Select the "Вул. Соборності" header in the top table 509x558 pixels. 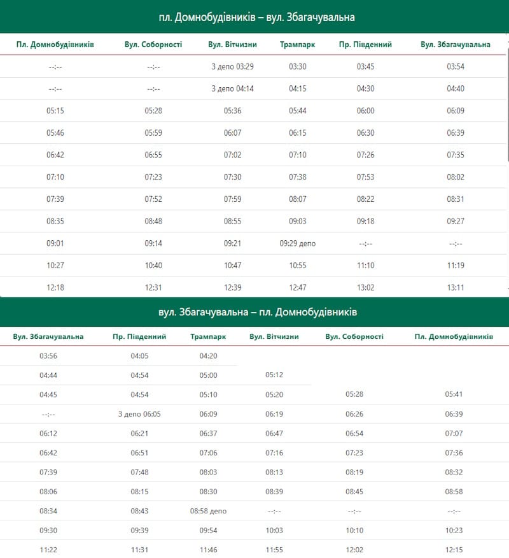pyautogui.click(x=153, y=45)
